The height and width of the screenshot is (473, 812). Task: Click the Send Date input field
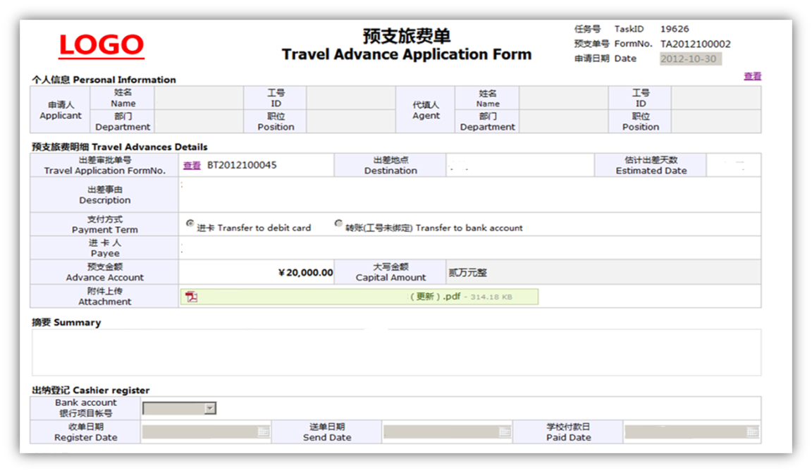click(441, 431)
